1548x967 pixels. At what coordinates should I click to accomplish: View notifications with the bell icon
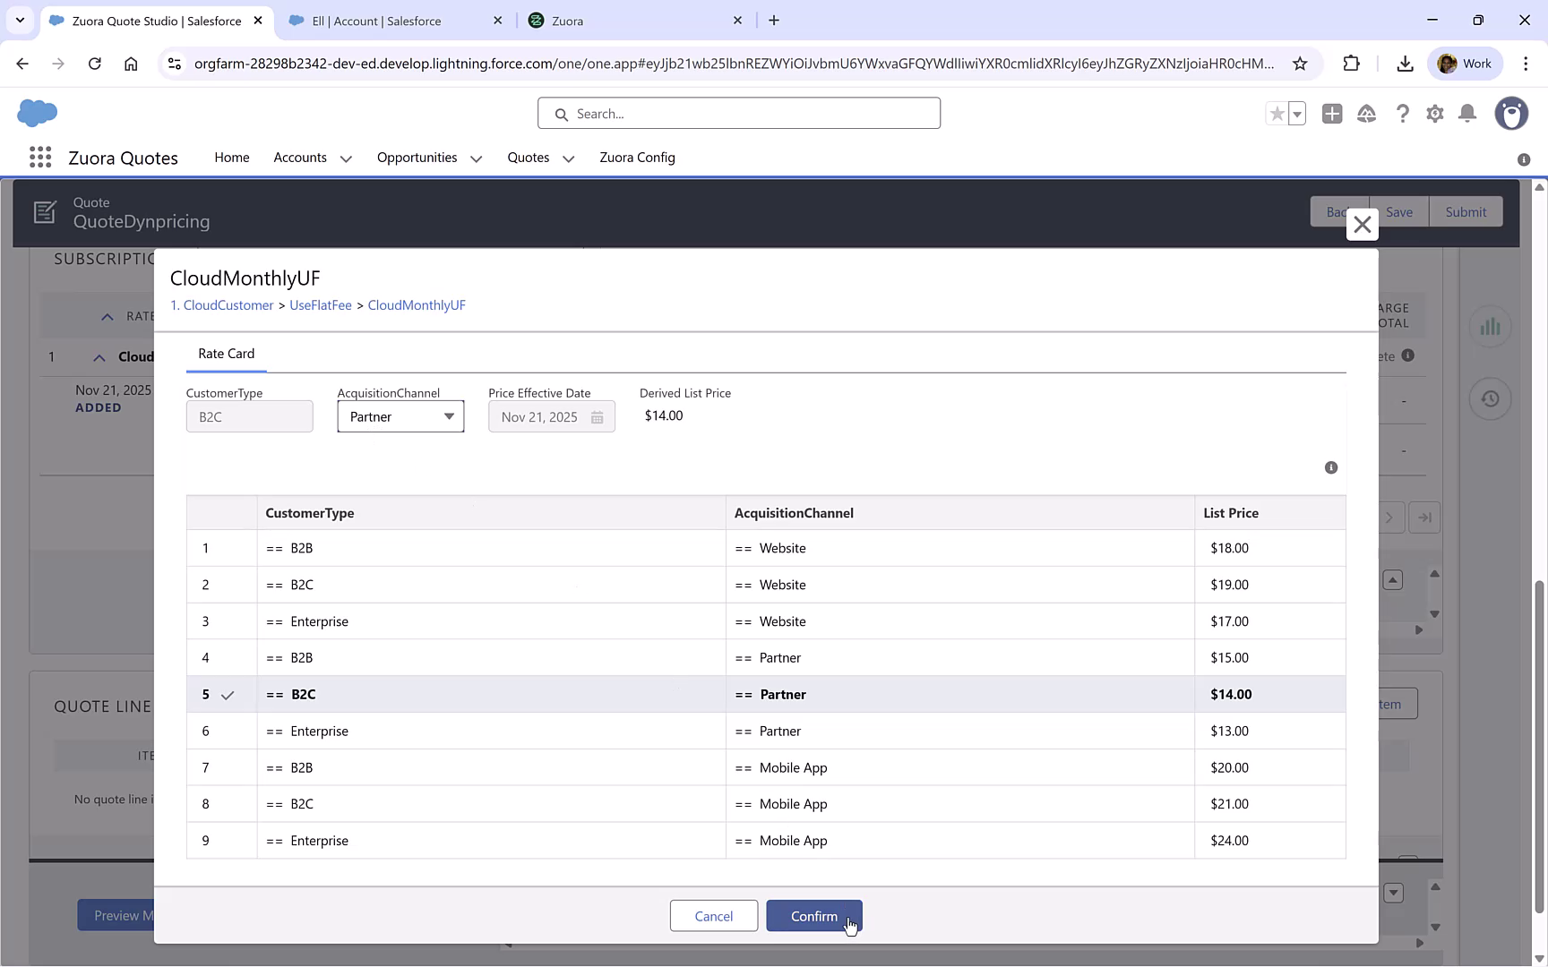pyautogui.click(x=1467, y=114)
